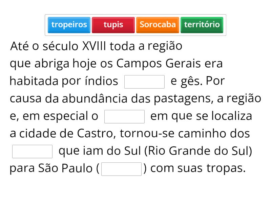The height and width of the screenshot is (203, 271).
Task: Select the blue 'tropeiros' word tile
Action: (69, 25)
